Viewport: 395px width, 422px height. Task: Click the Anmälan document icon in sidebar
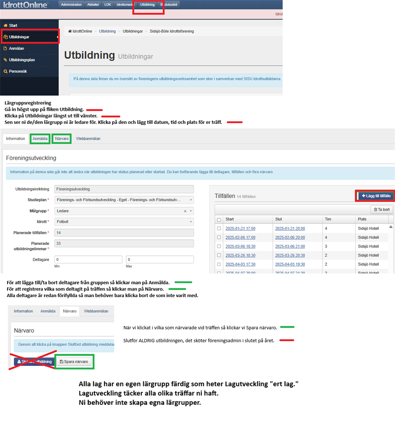[x=5, y=48]
